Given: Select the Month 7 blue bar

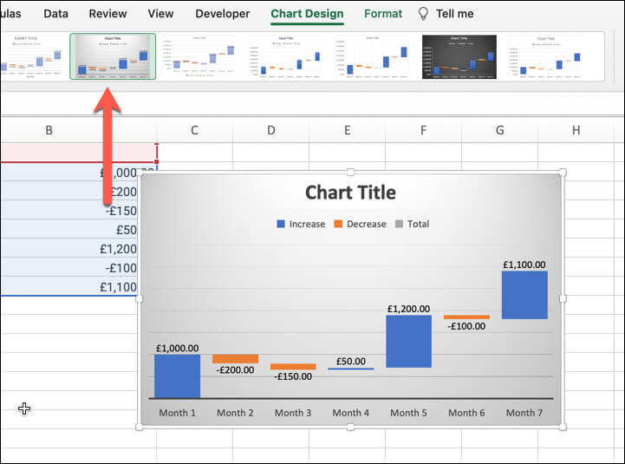Looking at the screenshot, I should coord(524,295).
